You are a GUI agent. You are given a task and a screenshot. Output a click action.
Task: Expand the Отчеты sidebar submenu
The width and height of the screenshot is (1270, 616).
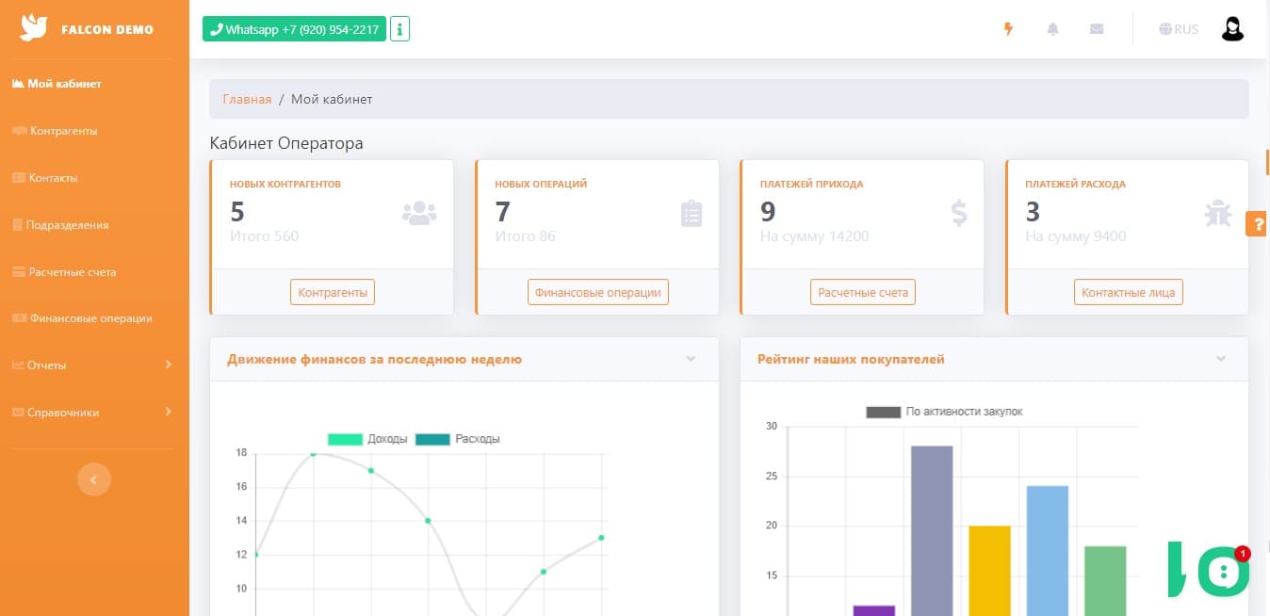point(94,365)
